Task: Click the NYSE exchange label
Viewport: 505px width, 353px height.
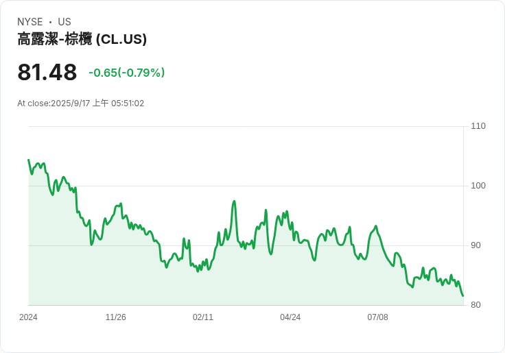Action: (x=30, y=22)
